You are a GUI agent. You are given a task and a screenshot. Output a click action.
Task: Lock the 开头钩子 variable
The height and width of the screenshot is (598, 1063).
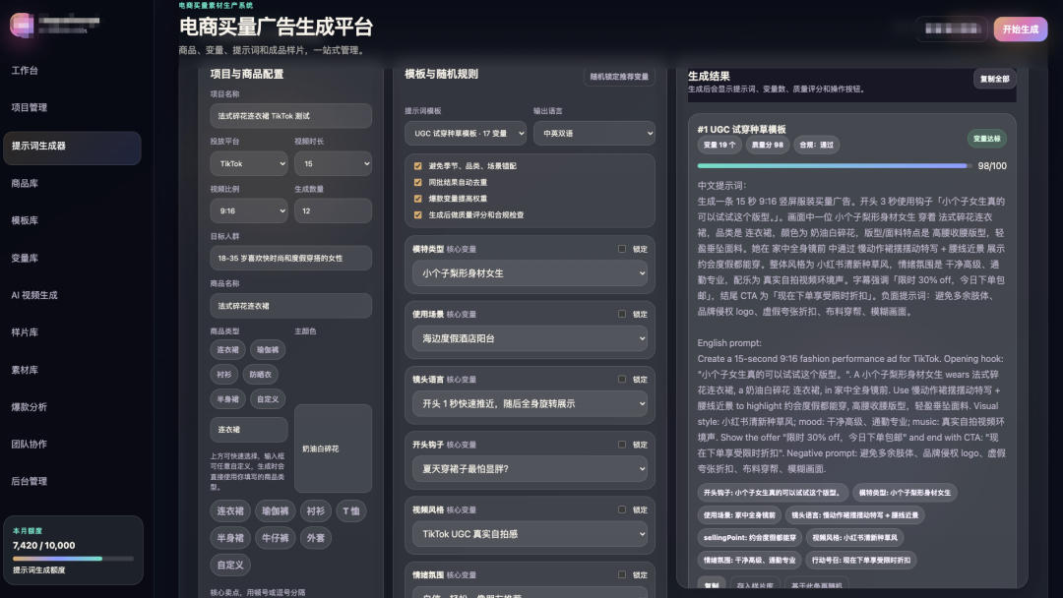(x=622, y=445)
